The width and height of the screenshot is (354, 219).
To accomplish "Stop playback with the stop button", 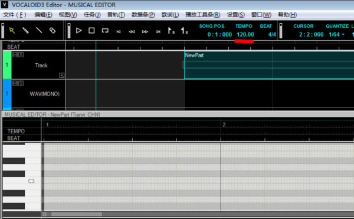I will 91,31.
